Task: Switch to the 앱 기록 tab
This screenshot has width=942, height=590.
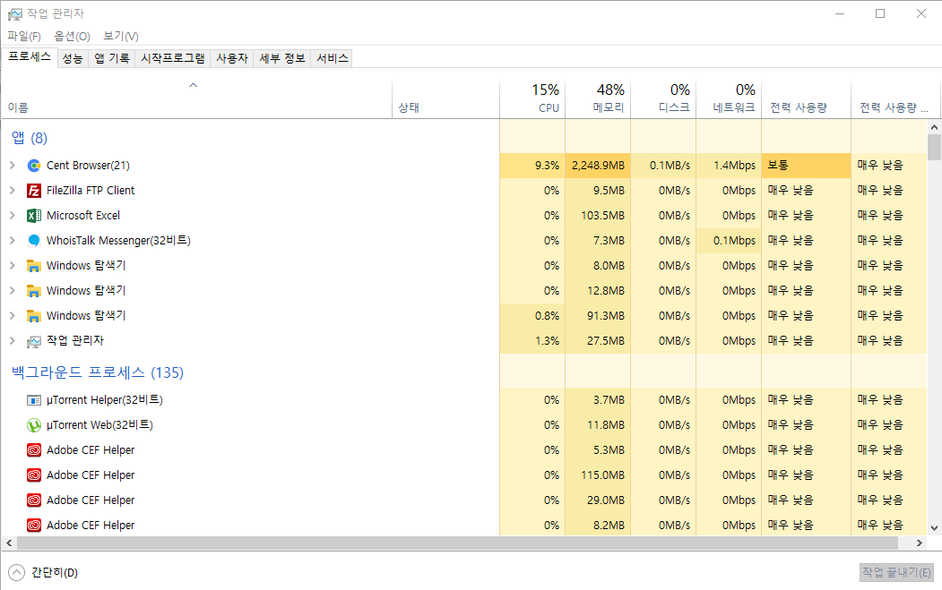Action: [112, 58]
